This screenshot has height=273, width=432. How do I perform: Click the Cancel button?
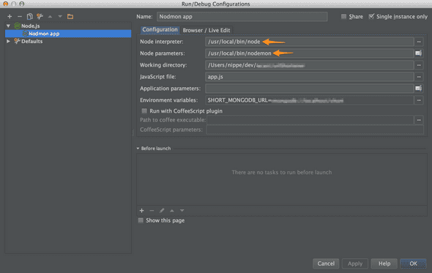click(x=326, y=263)
